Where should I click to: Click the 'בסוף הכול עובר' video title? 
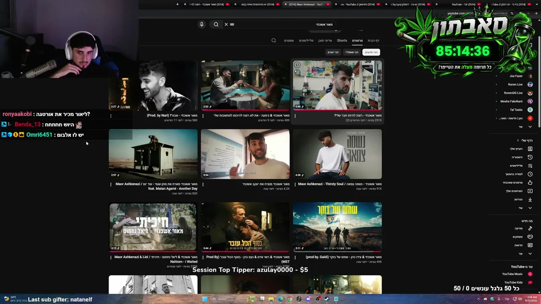[248, 259]
